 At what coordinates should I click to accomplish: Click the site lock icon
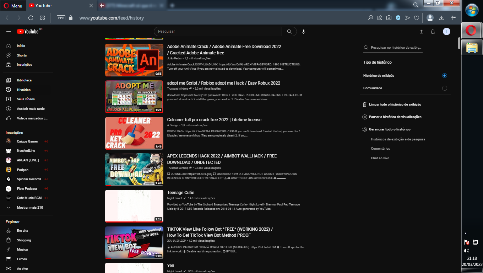pos(70,18)
